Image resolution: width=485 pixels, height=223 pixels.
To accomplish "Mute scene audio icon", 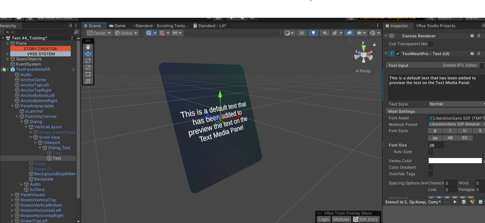I will [x=325, y=33].
